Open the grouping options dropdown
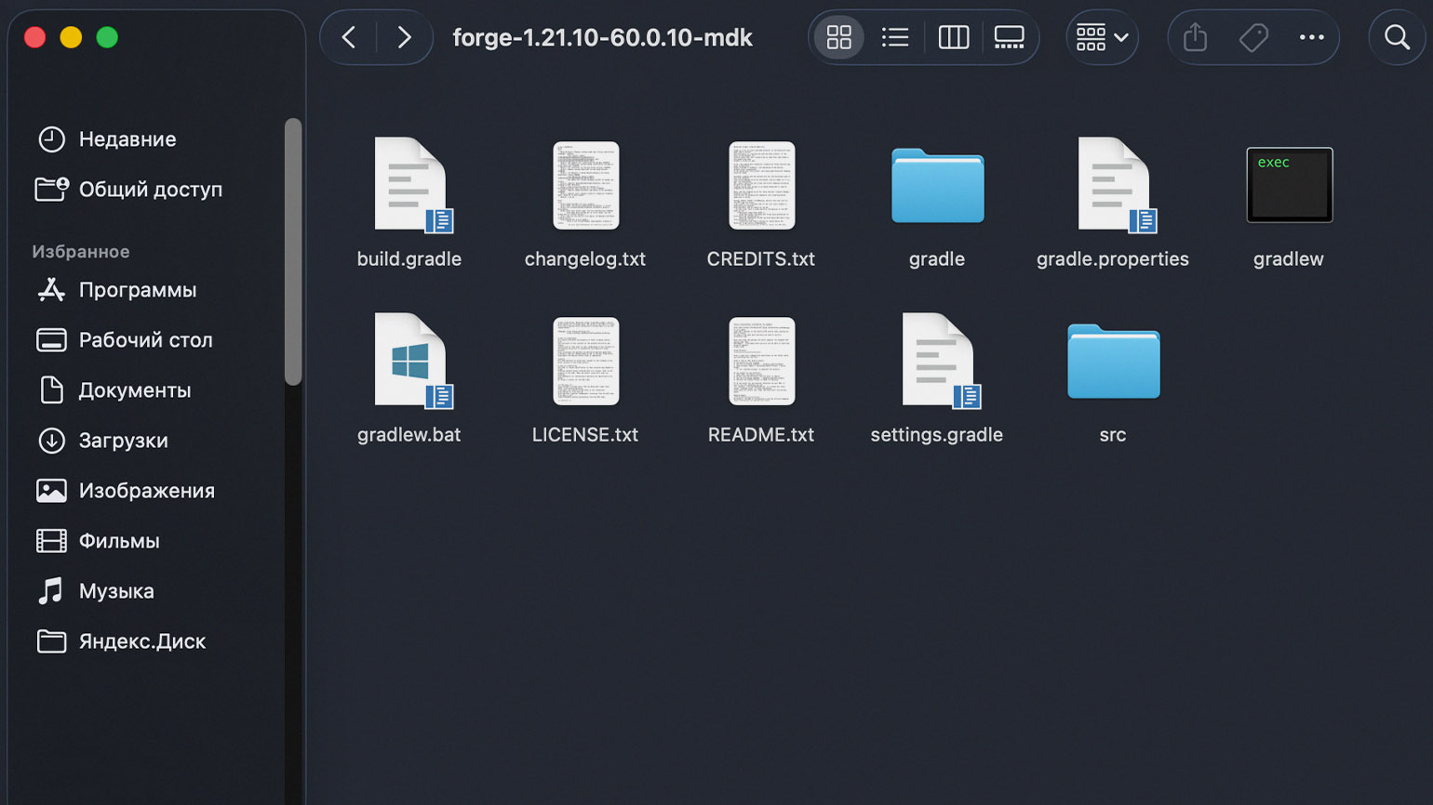1433x805 pixels. 1102,37
